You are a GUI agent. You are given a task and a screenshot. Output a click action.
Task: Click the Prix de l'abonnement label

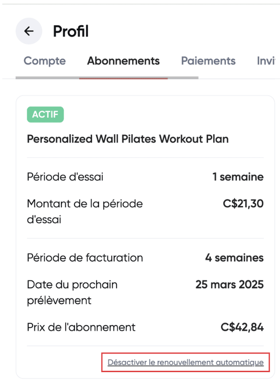pos(81,327)
